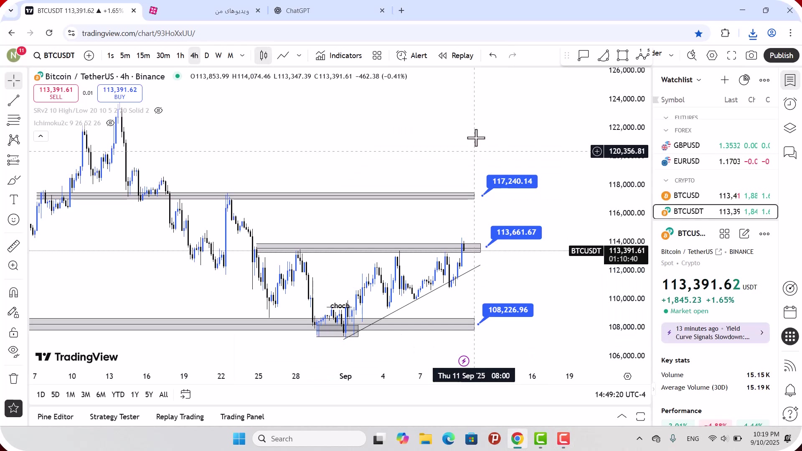Toggle visibility of Ichimoku2c indicator
The height and width of the screenshot is (451, 802).
coord(110,123)
